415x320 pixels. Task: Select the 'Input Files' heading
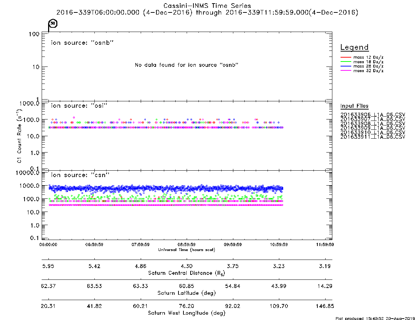pos(354,106)
